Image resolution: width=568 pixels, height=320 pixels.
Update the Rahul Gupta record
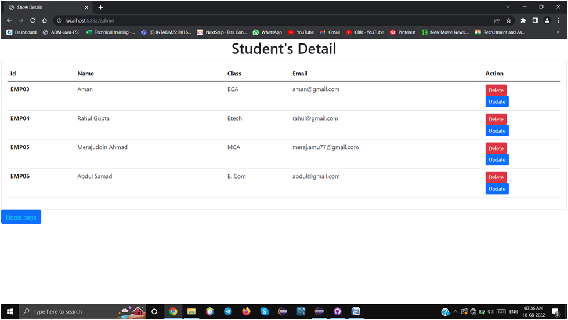point(497,130)
